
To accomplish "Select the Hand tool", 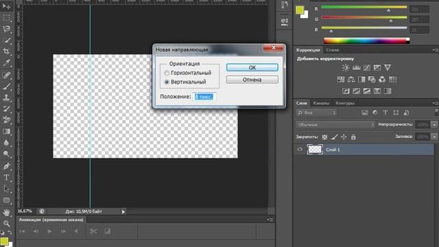I will tap(6, 212).
